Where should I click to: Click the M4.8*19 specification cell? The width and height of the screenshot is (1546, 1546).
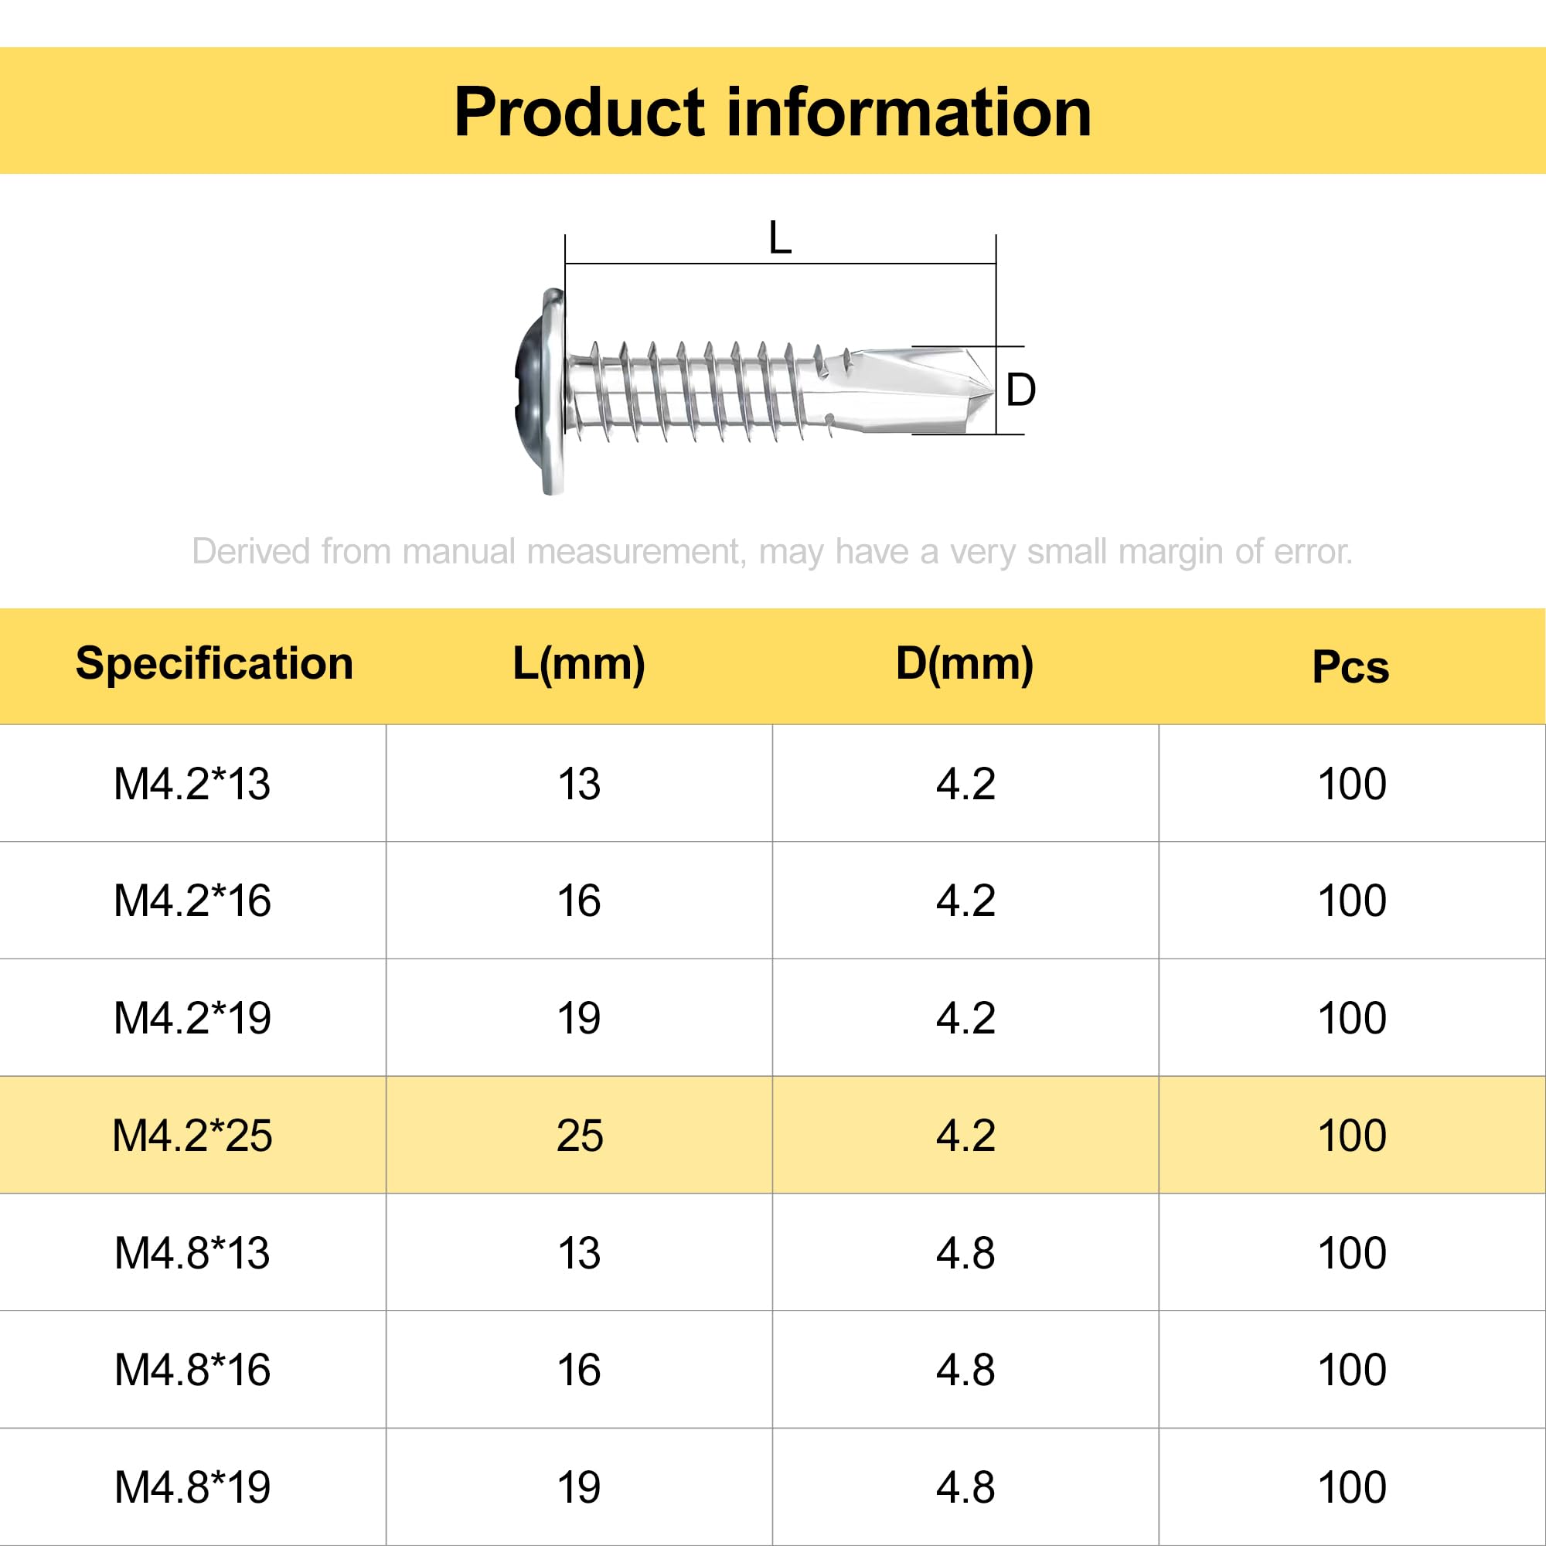coord(192,1487)
